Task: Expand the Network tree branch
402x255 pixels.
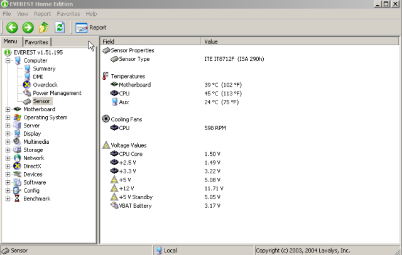Action: point(8,158)
